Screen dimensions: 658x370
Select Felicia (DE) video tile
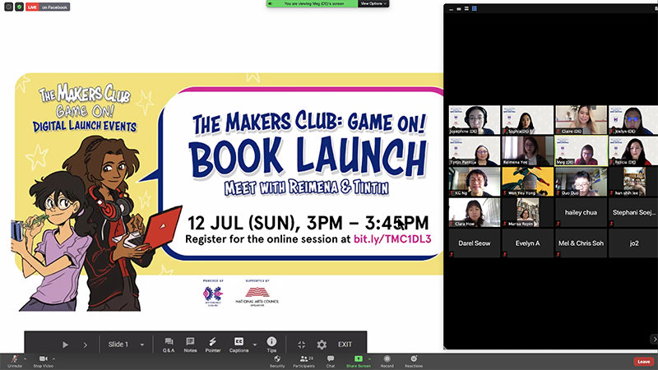633,151
